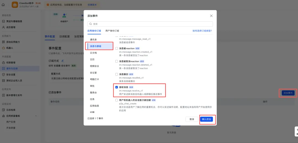Click the 日志检索 sidebar icon
The height and width of the screenshot is (143, 298).
click(3, 110)
